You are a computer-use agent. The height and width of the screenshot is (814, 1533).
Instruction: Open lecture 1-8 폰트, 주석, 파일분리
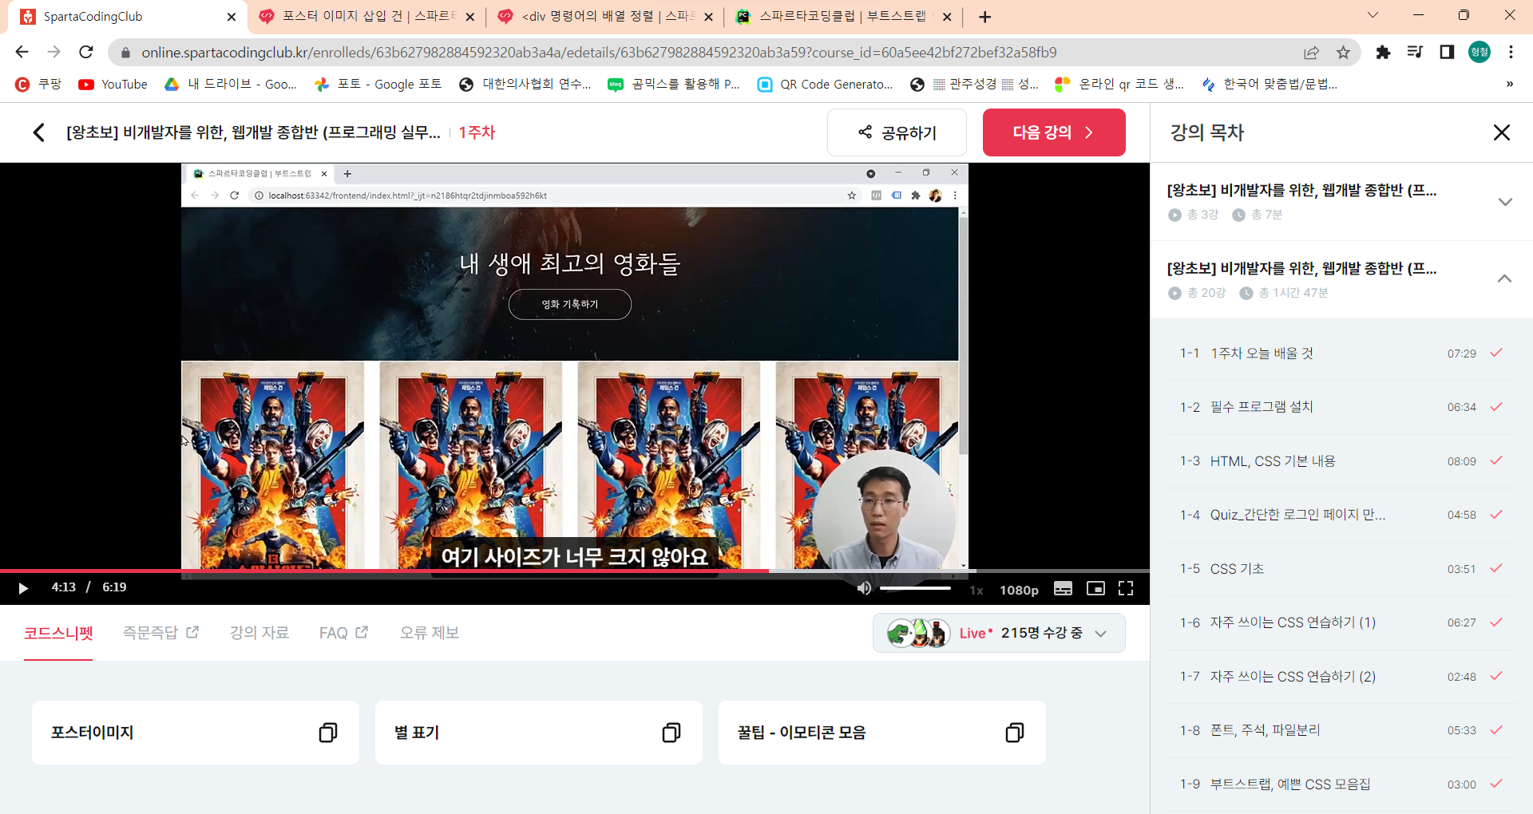1341,730
